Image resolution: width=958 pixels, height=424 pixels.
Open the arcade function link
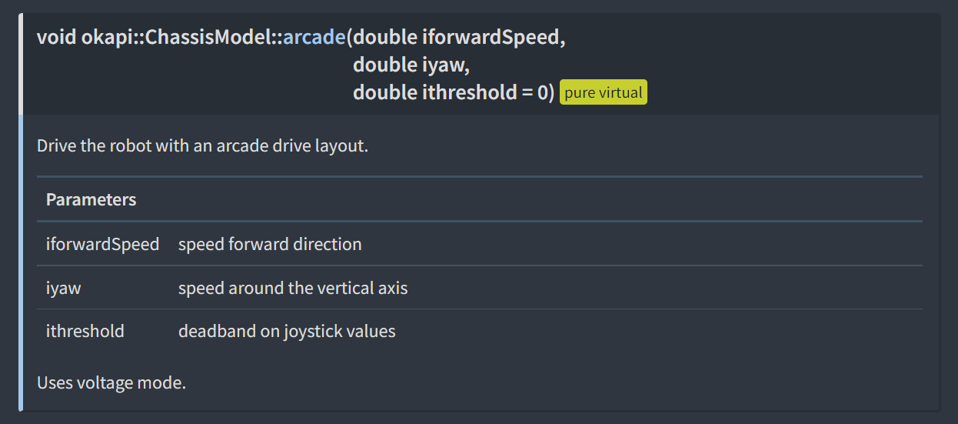314,38
